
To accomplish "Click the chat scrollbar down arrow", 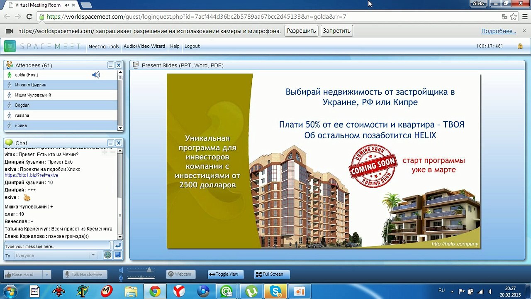I will click(x=120, y=237).
